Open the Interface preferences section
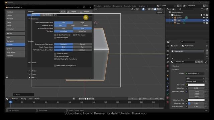The image size is (214, 120). coord(15,12)
